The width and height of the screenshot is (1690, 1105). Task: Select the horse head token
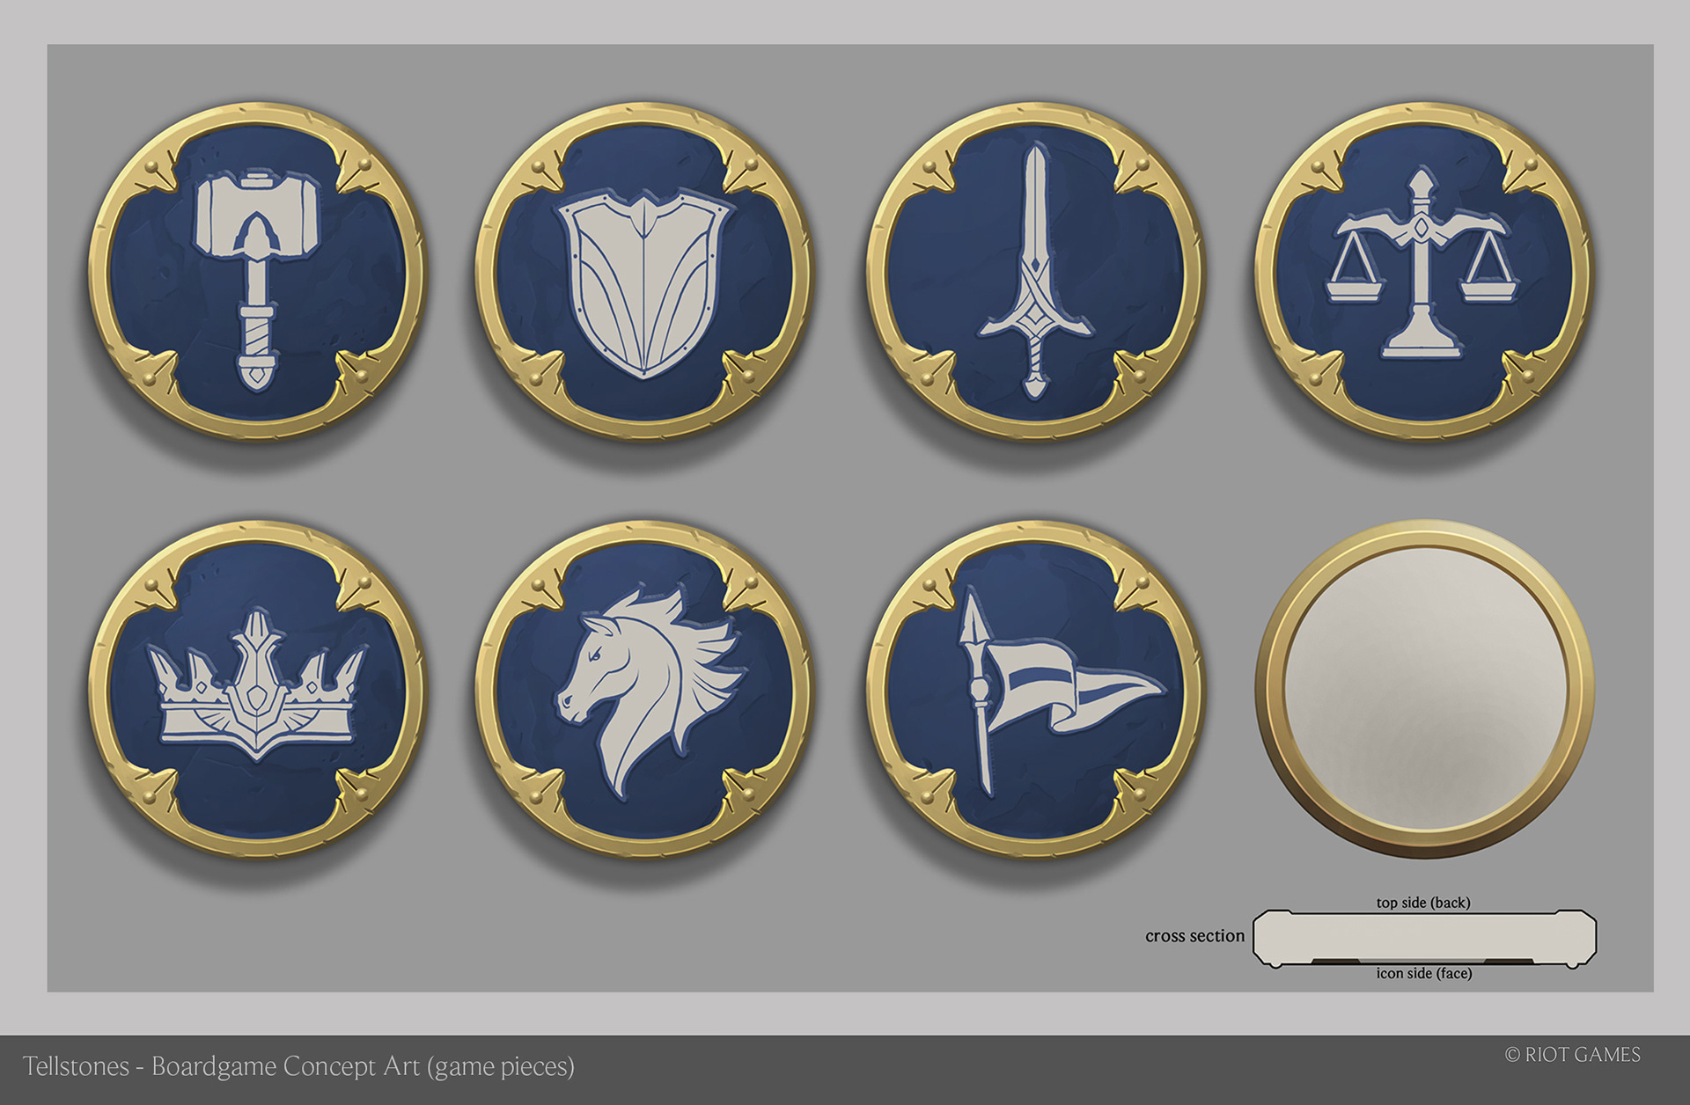click(x=644, y=689)
